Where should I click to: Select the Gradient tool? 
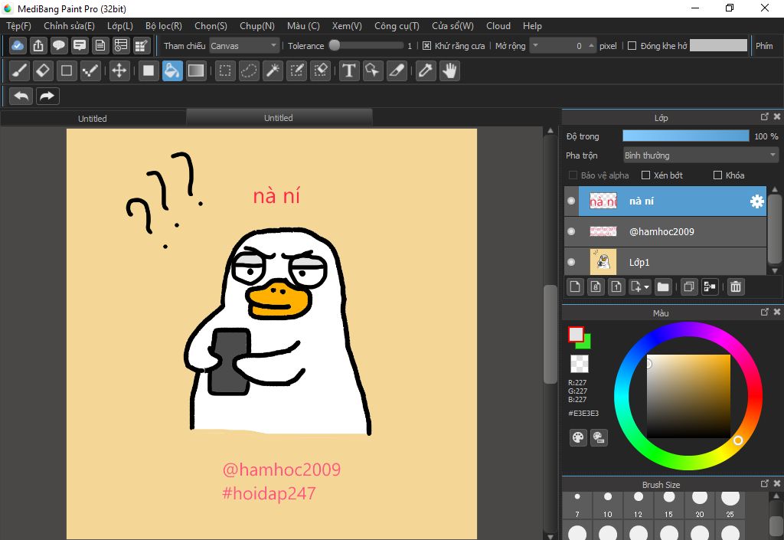tap(196, 70)
